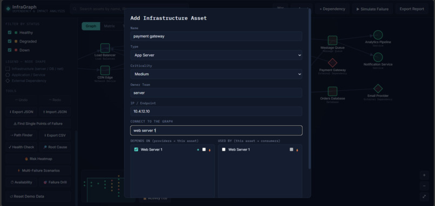Screen dimensions: 435x206
Task: Click the search magnifier icon in header
Action: 75,9
